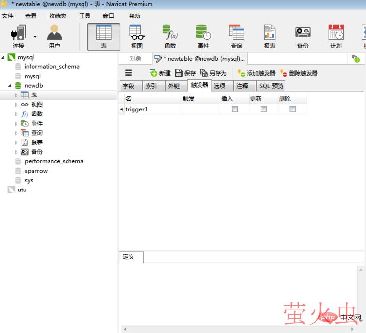The height and width of the screenshot is (333, 366).
Task: Select the 定义 definition tab
Action: click(x=131, y=257)
